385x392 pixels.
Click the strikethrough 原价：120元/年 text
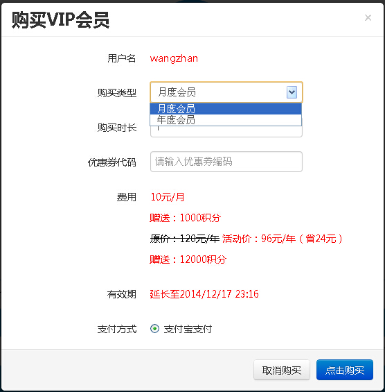click(185, 239)
